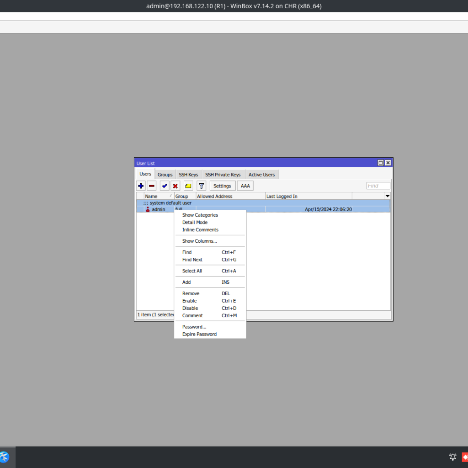
Task: Click the Find search field
Action: 378,186
